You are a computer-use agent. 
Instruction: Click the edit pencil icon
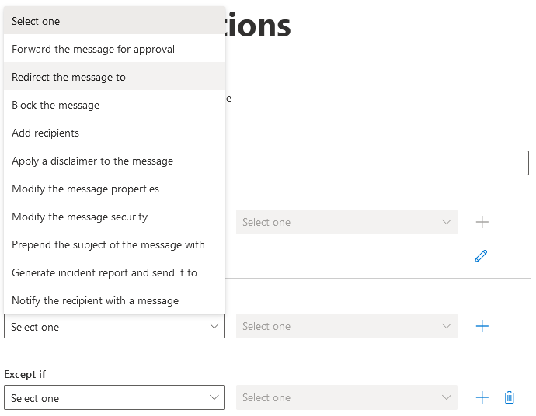pos(481,256)
